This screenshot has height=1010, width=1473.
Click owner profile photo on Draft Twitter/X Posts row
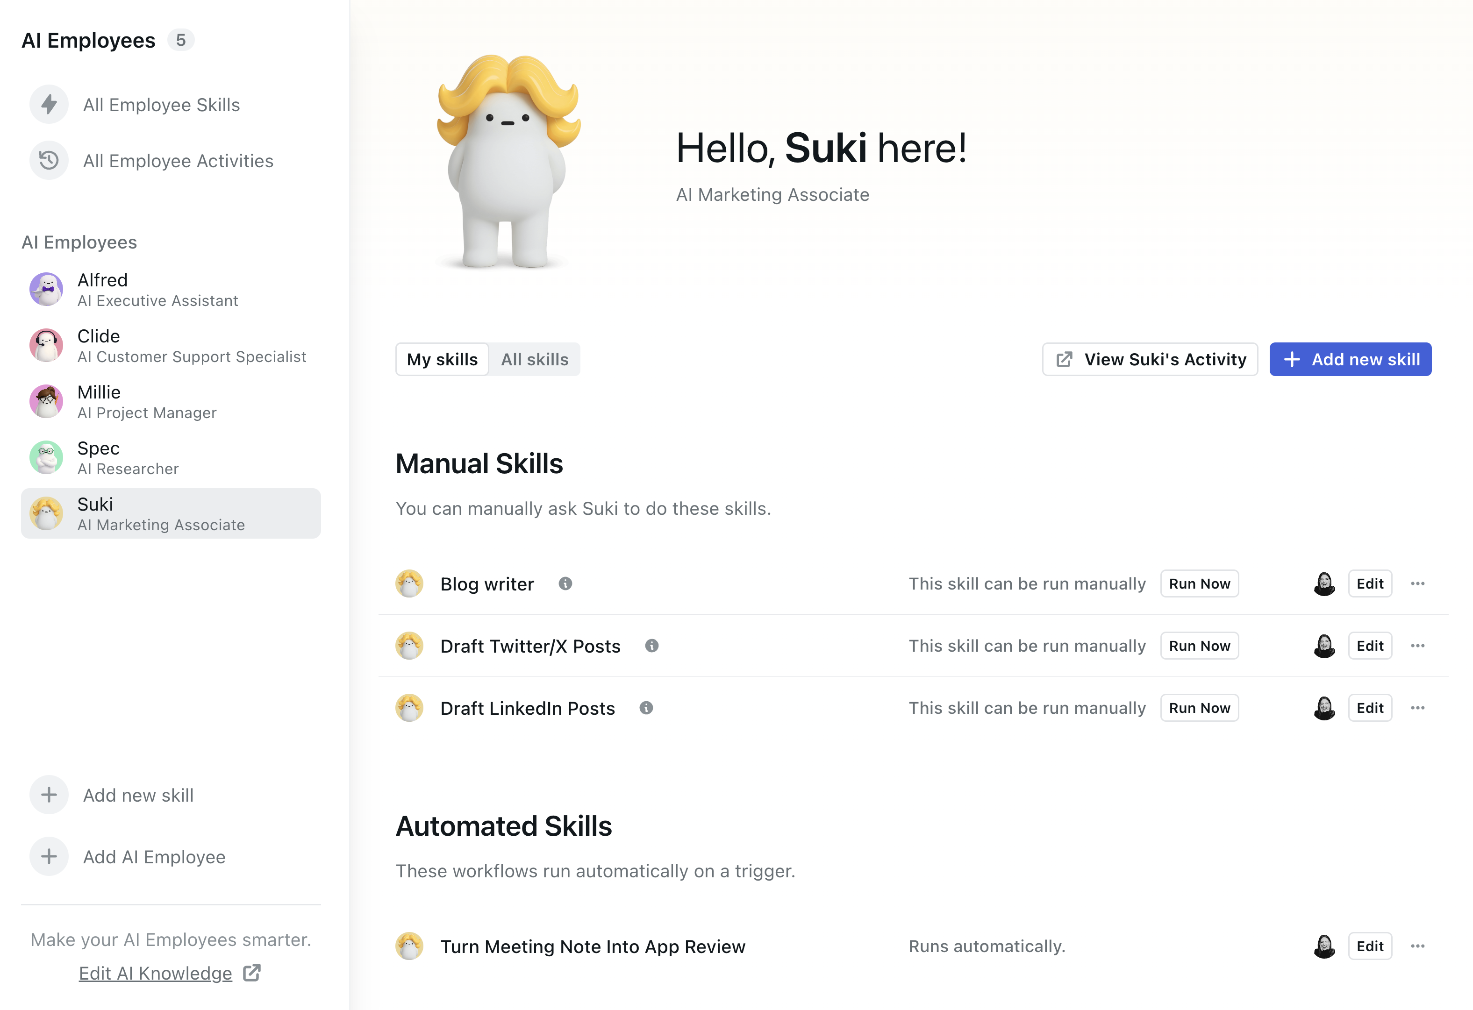1324,646
